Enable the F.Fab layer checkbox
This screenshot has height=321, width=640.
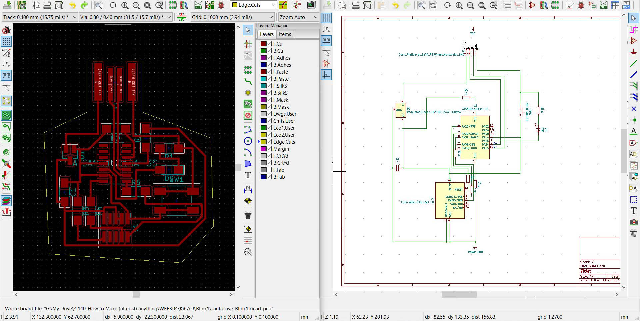269,170
